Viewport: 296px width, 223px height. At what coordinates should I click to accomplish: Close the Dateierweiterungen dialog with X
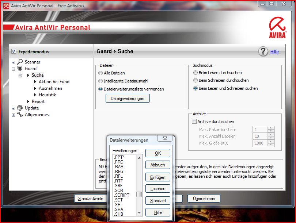point(165,139)
